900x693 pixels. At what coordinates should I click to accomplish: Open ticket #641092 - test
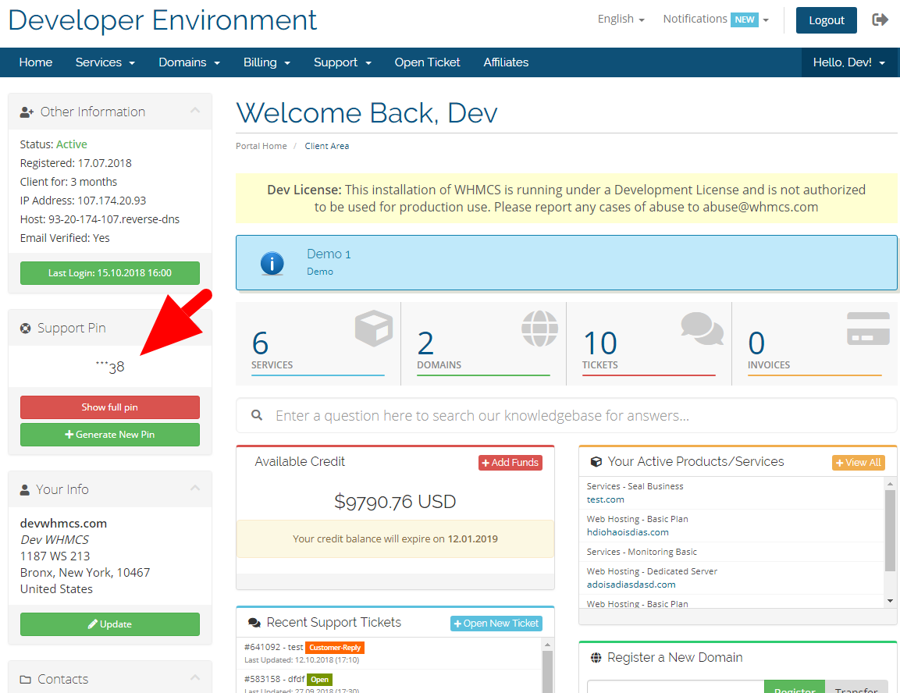click(273, 647)
